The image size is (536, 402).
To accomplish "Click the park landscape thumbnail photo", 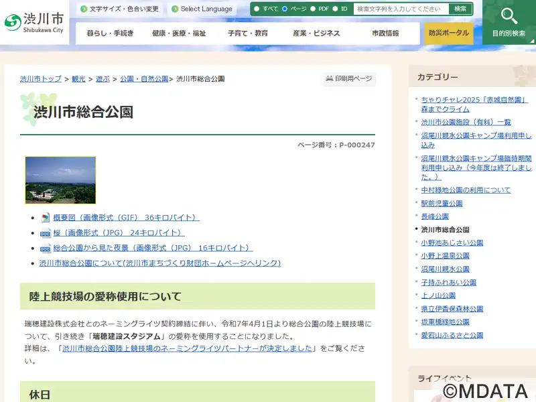I will click(60, 180).
